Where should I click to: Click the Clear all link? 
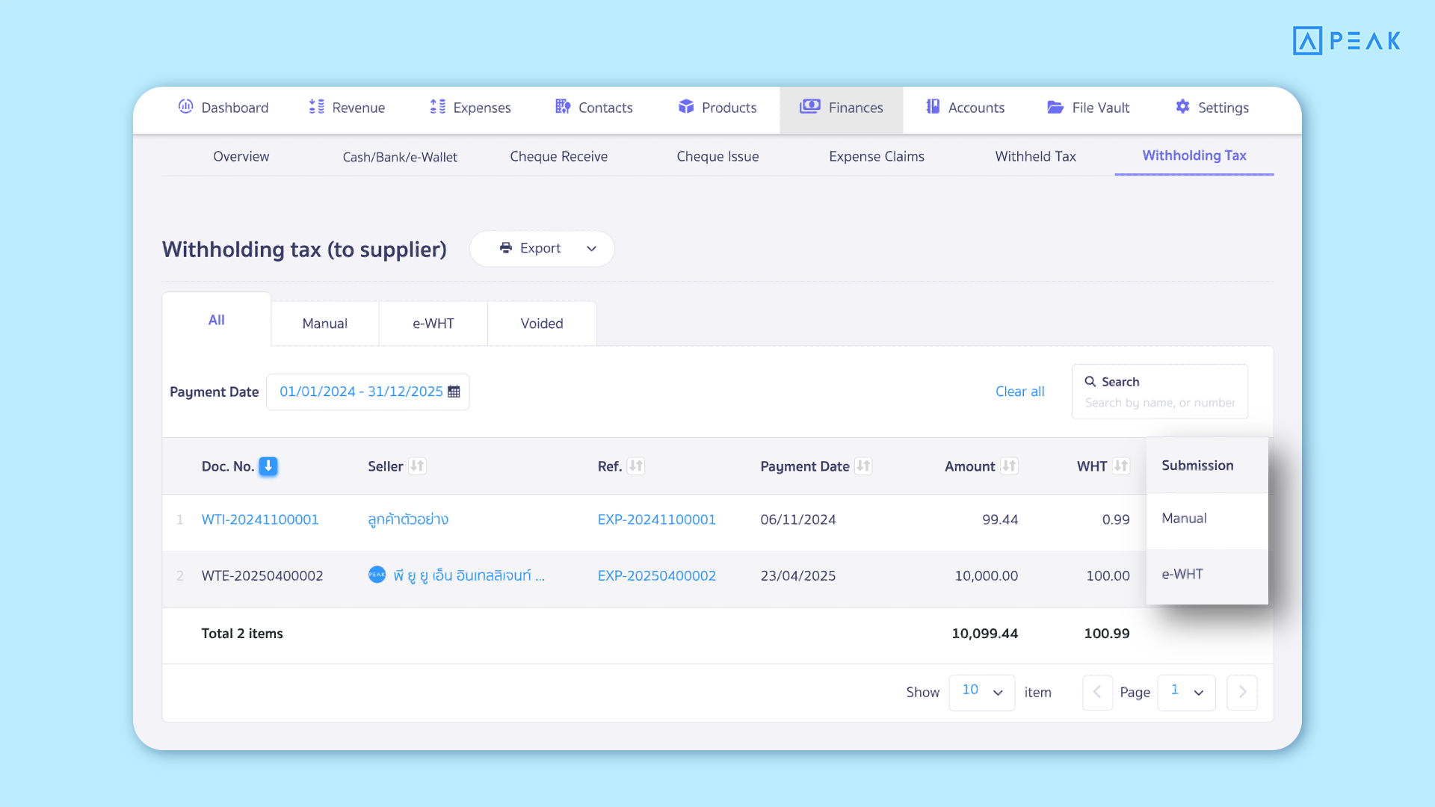click(x=1019, y=392)
